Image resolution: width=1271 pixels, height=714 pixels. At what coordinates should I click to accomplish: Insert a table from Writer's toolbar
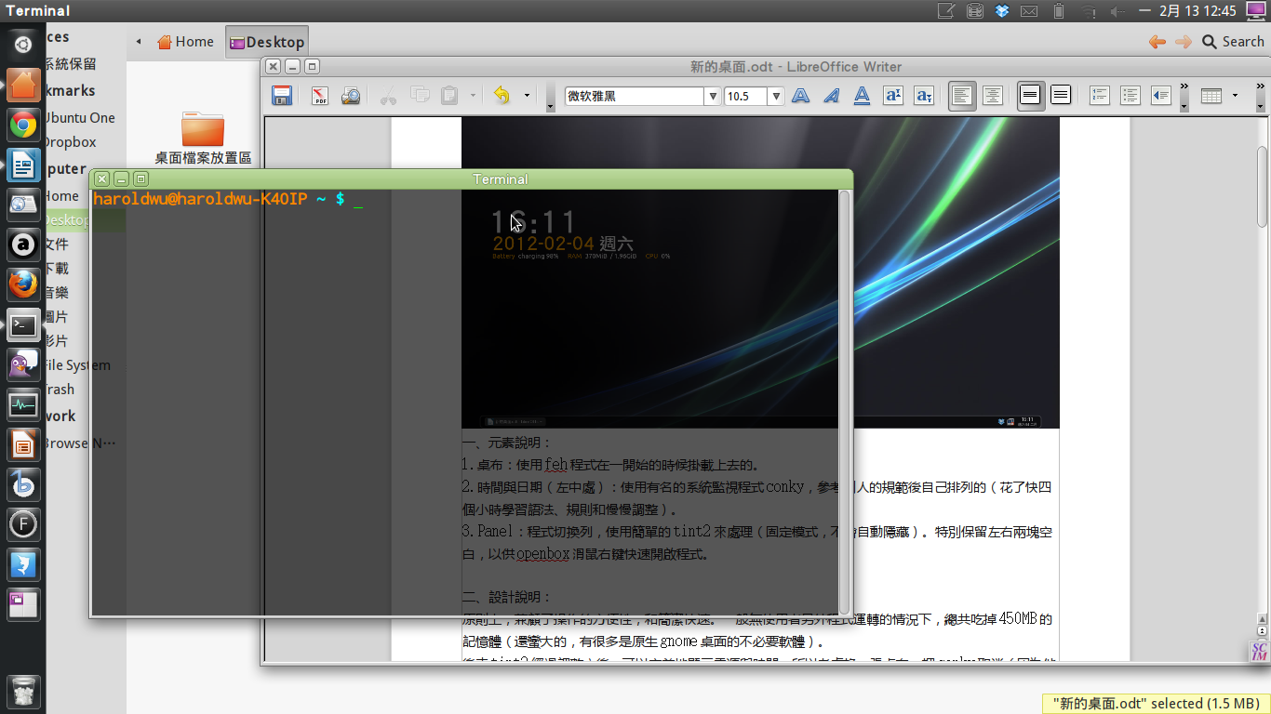point(1211,96)
